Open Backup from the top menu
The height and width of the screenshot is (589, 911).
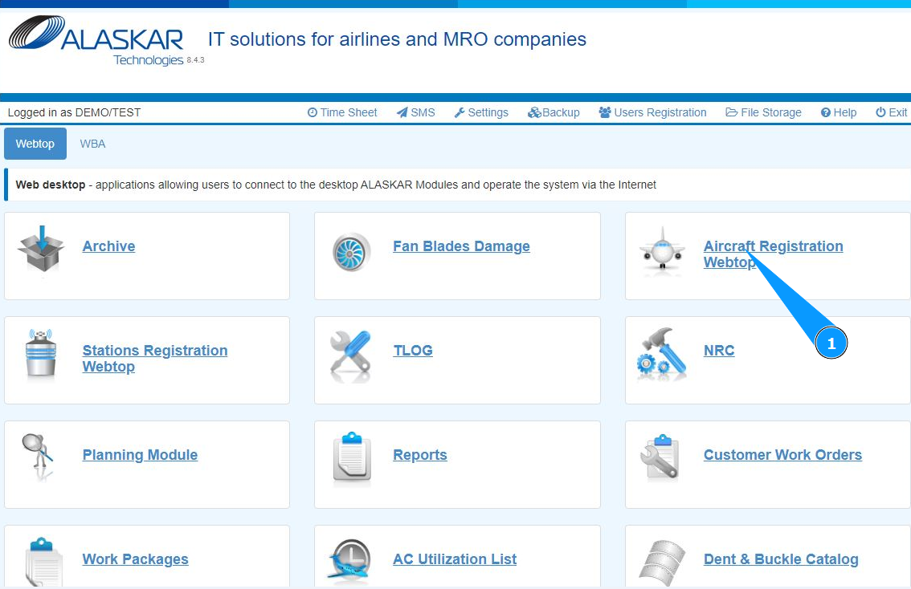tap(554, 112)
